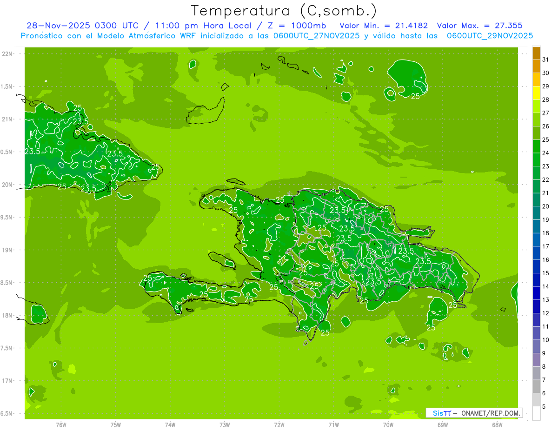Click the legend value 10
The width and height of the screenshot is (558, 431).
coord(545,340)
